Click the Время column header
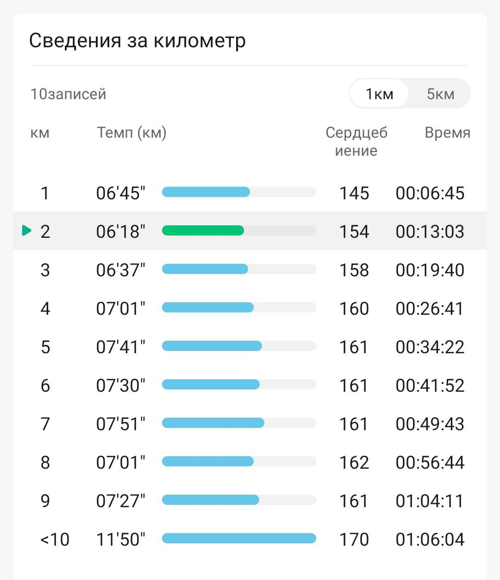Image resolution: width=500 pixels, height=580 pixels. coord(447,133)
